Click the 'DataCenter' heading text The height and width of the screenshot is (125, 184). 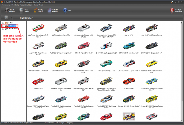point(26,18)
